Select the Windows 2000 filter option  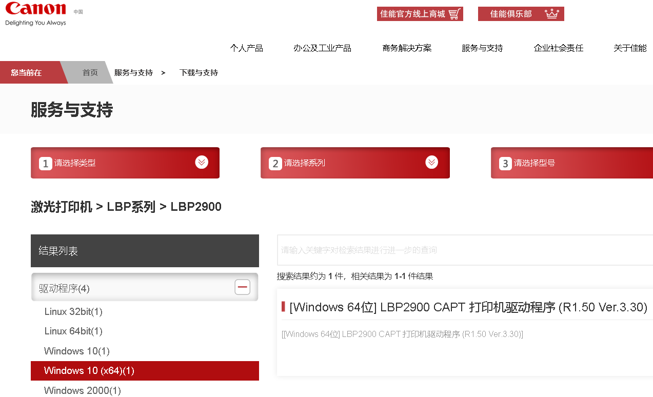(82, 390)
